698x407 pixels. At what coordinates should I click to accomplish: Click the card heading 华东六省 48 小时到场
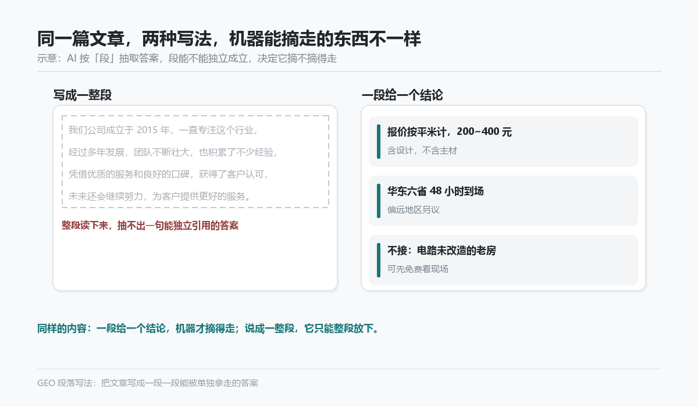pyautogui.click(x=436, y=191)
